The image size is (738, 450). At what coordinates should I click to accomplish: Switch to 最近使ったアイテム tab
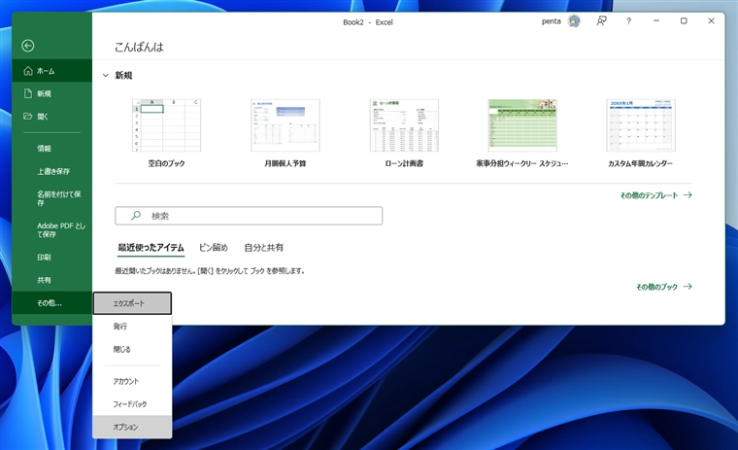(151, 248)
